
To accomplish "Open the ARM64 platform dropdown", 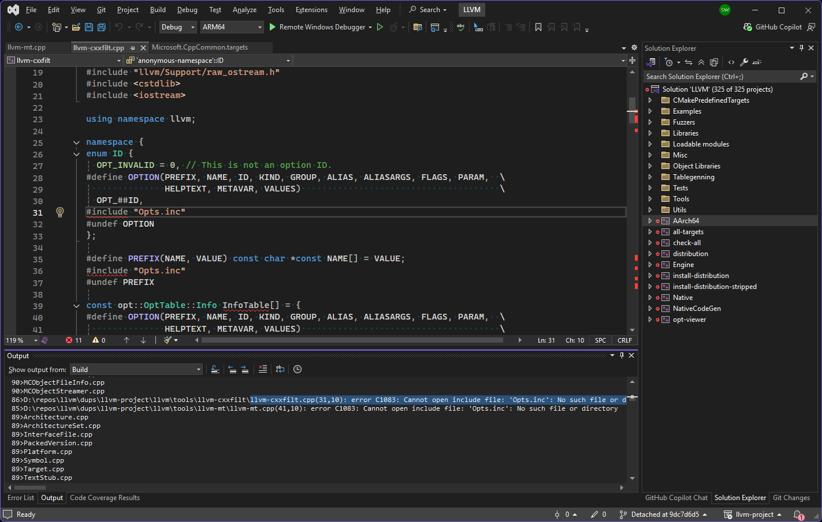I will click(232, 27).
